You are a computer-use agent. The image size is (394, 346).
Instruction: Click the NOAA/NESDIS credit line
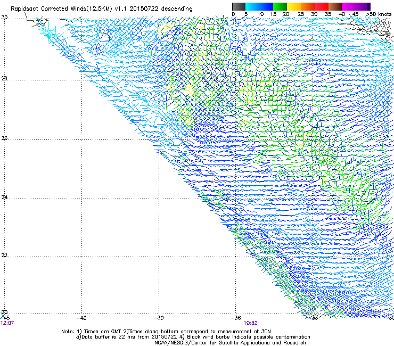point(230,343)
